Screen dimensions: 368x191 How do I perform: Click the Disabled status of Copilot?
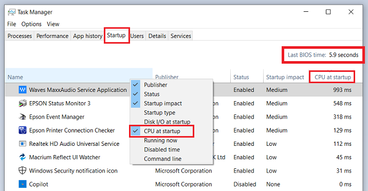point(245,184)
